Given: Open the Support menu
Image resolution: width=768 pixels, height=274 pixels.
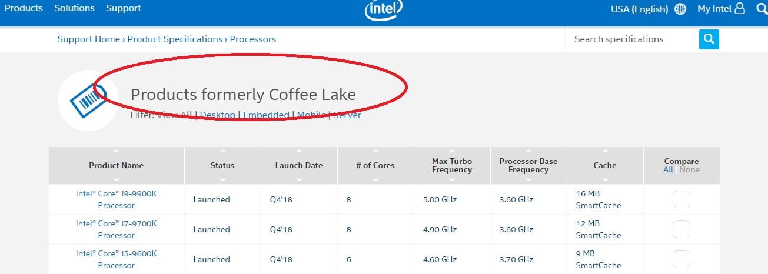Looking at the screenshot, I should pos(124,8).
